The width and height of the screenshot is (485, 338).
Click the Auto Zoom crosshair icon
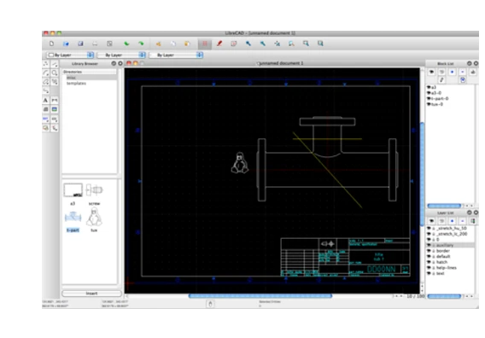pos(278,44)
